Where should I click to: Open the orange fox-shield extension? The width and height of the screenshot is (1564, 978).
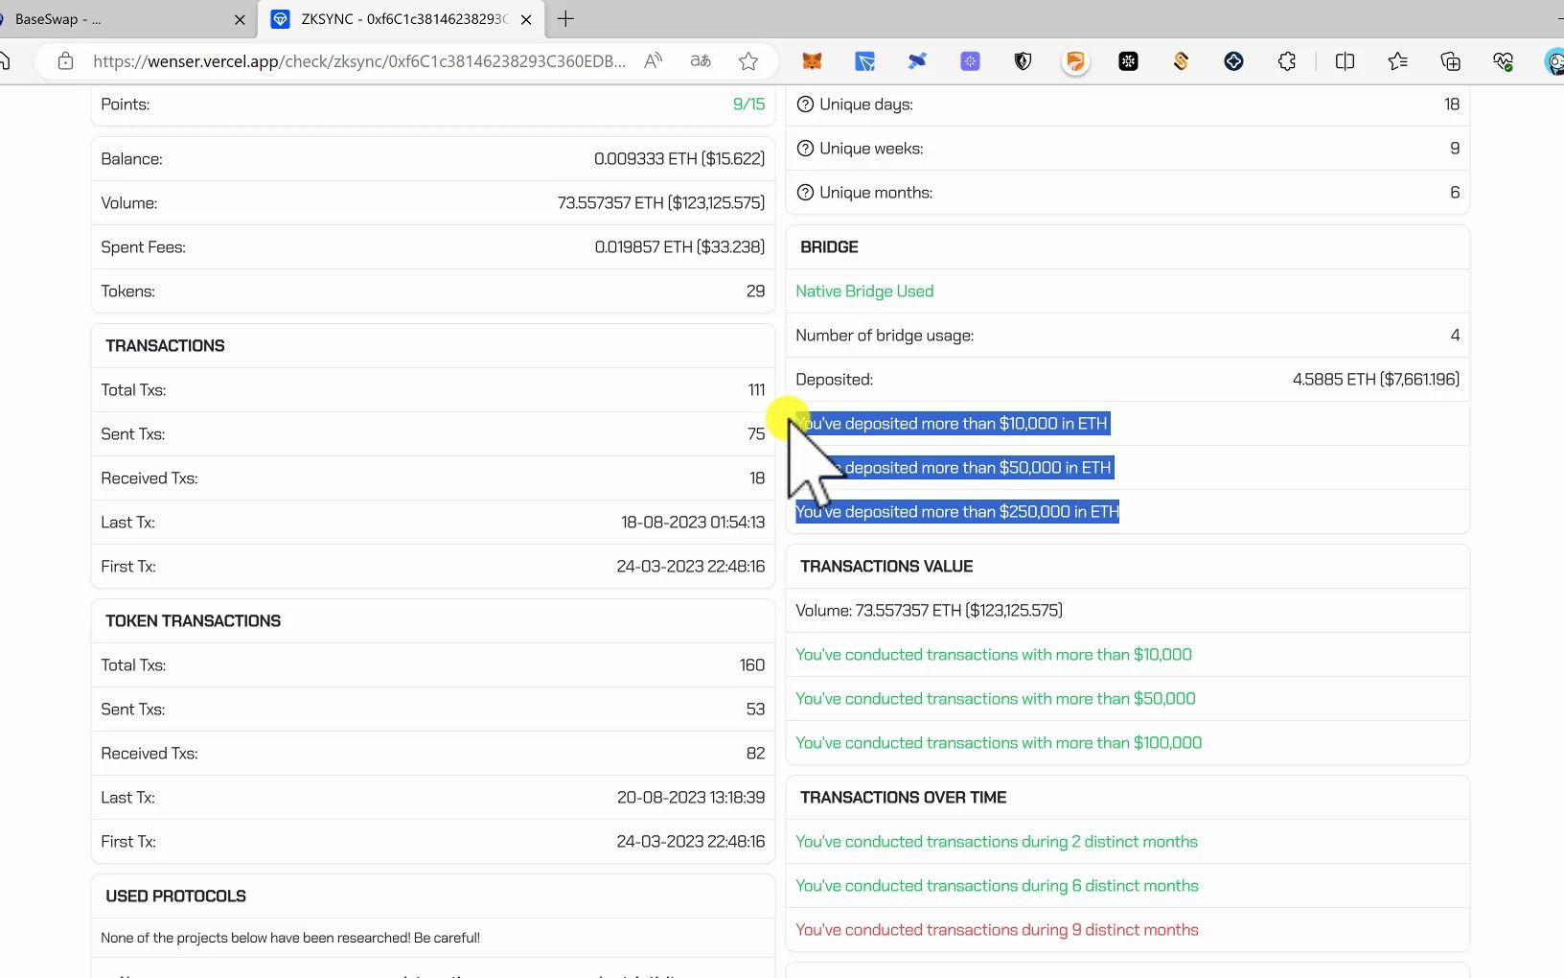coord(1075,61)
